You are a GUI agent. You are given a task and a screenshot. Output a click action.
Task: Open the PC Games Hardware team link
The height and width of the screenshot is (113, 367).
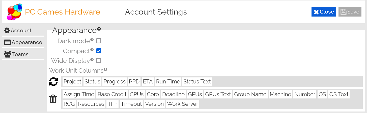click(63, 12)
